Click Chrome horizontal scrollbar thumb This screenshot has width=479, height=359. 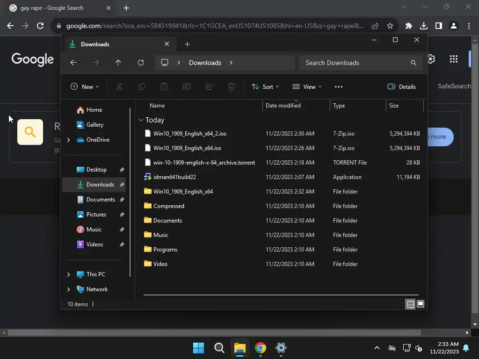[214, 333]
